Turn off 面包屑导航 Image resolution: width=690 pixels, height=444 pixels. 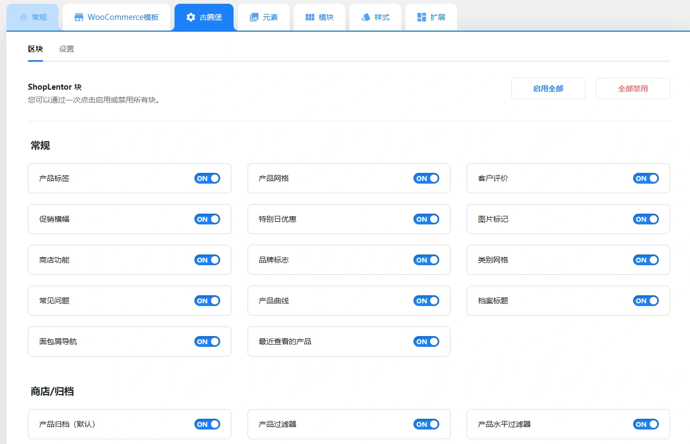[207, 341]
